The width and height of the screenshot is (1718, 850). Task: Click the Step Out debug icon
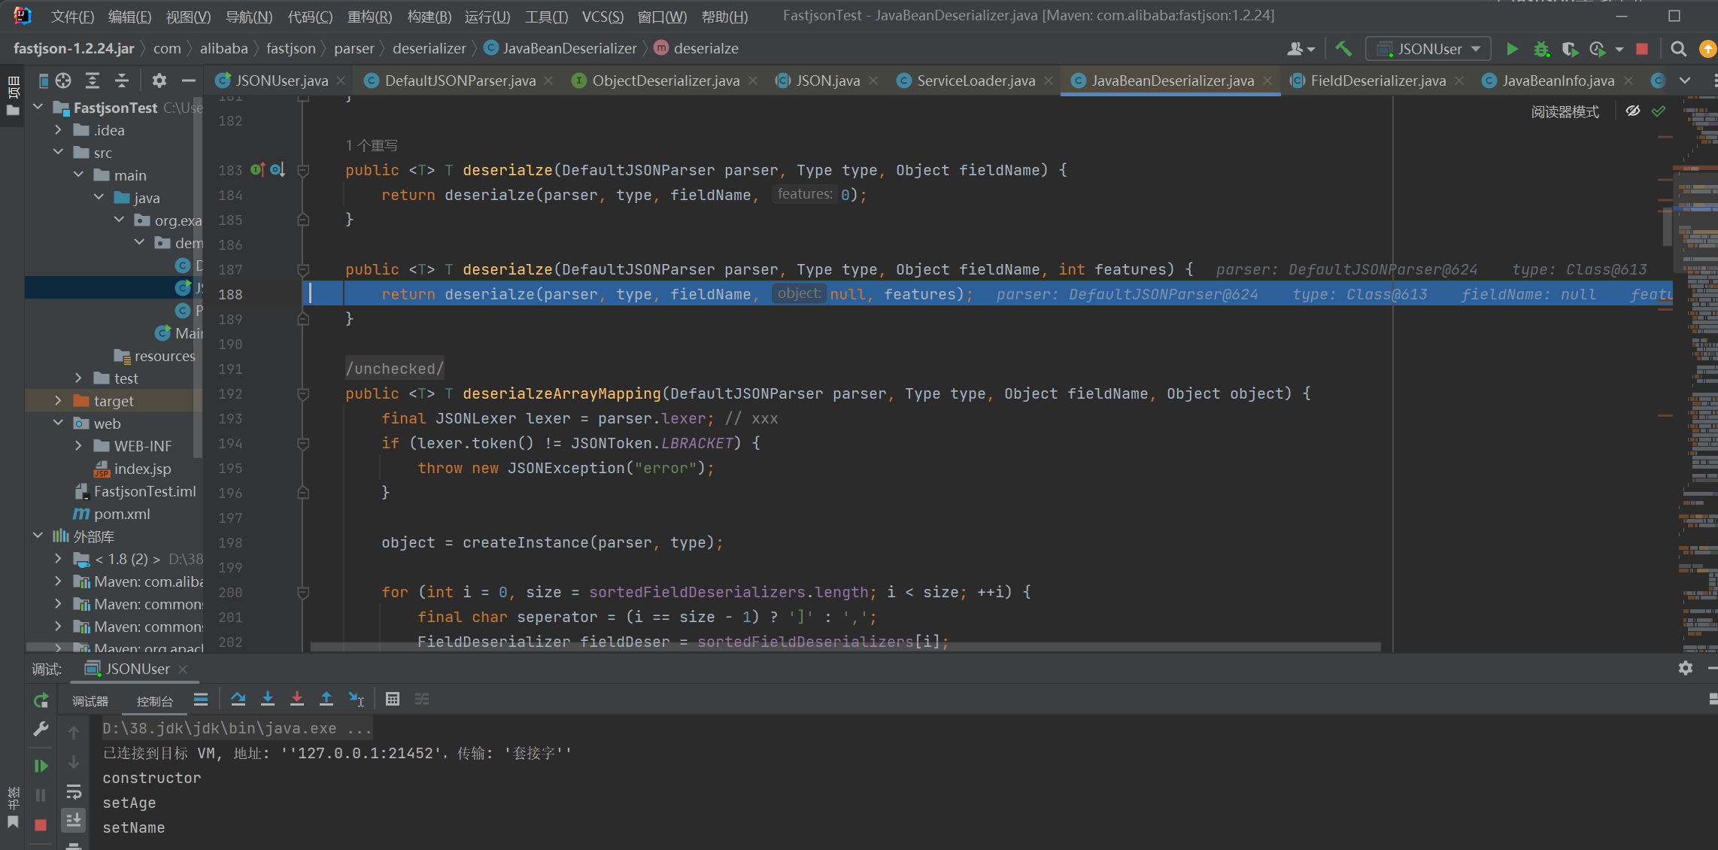coord(326,700)
